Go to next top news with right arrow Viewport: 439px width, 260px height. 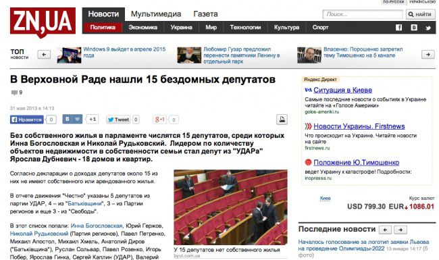[428, 55]
